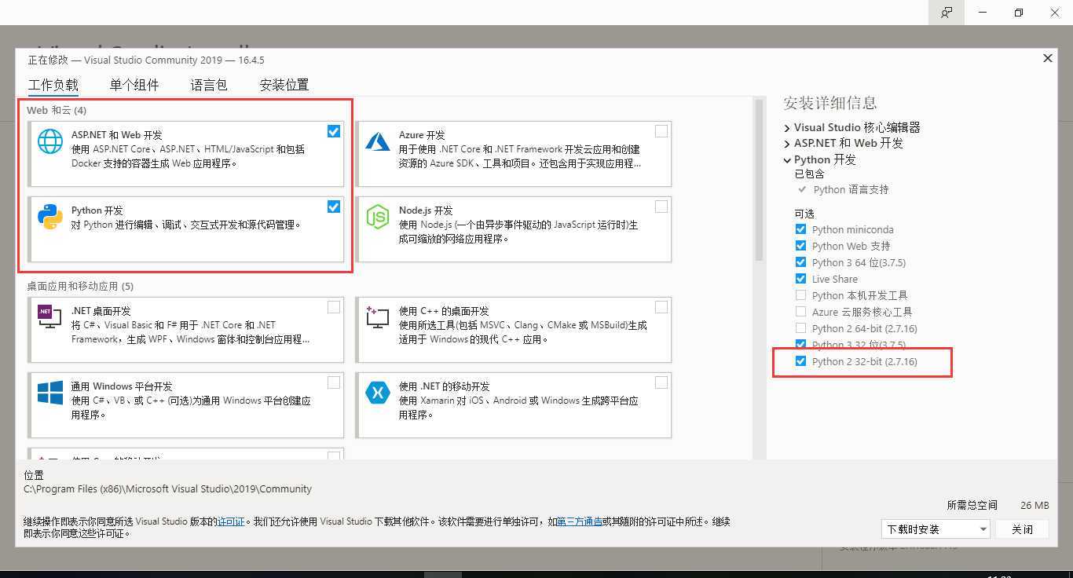
Task: Check 使用 .NET 的移动开发 workload
Action: click(661, 382)
